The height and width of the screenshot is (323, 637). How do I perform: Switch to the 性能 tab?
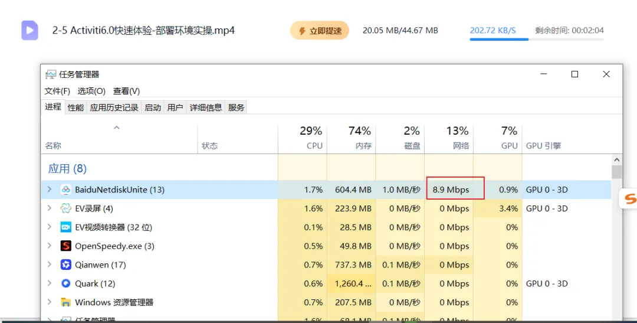pos(75,108)
